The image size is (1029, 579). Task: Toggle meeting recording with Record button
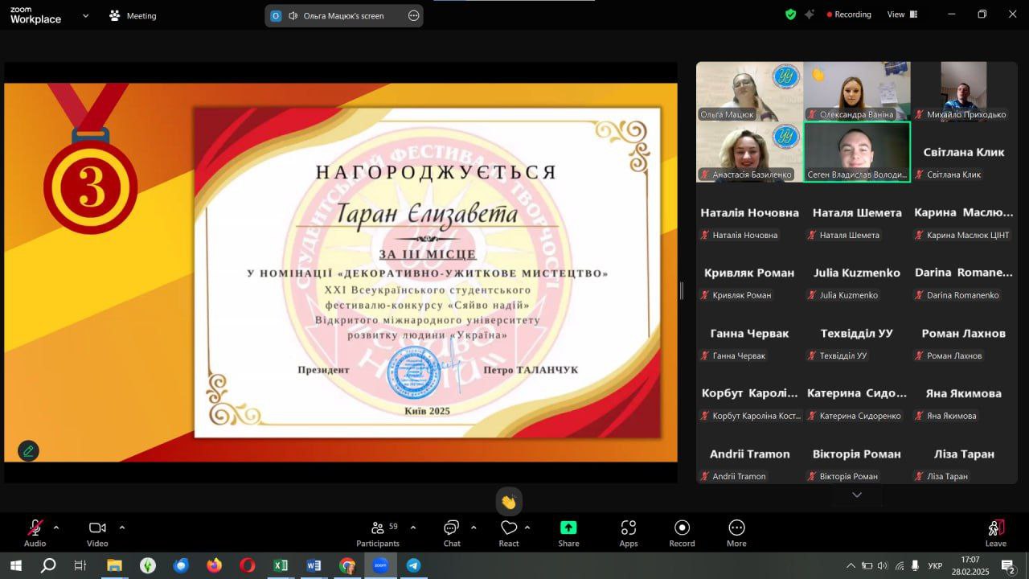click(682, 528)
